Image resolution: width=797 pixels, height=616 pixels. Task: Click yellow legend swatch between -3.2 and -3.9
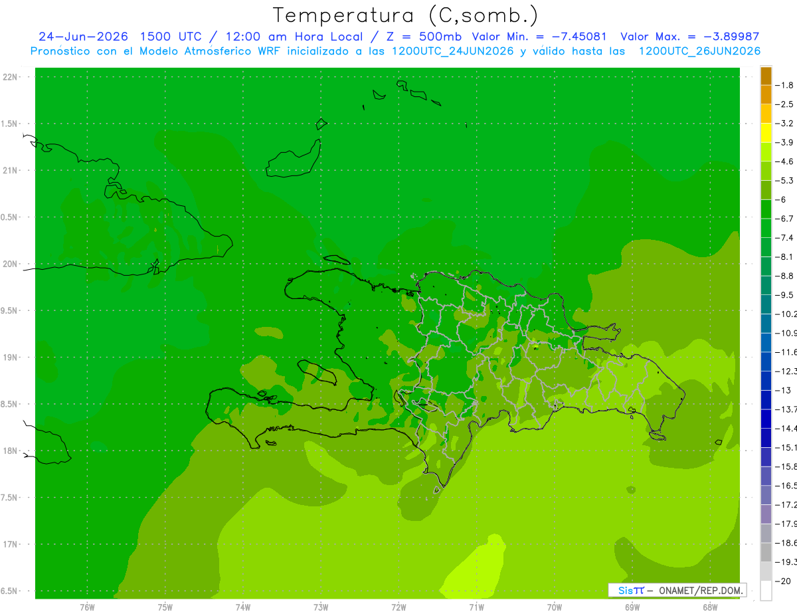click(x=766, y=133)
